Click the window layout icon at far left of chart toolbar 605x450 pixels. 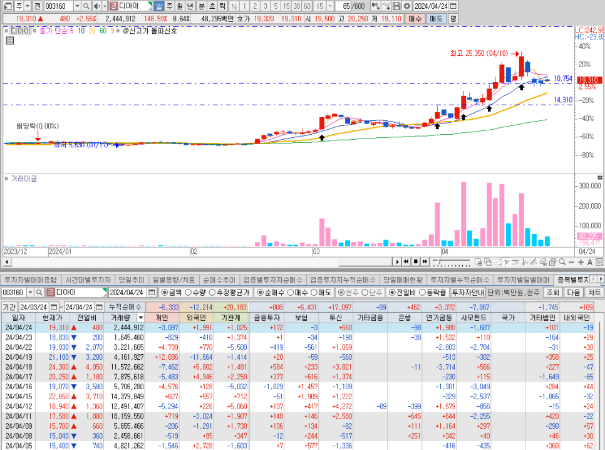(8, 6)
